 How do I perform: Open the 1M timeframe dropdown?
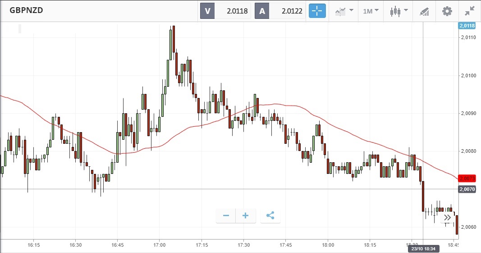pyautogui.click(x=371, y=11)
